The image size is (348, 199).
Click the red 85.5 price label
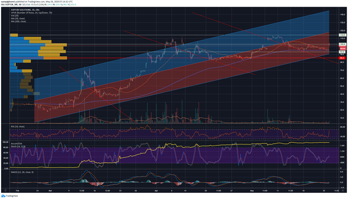342,58
